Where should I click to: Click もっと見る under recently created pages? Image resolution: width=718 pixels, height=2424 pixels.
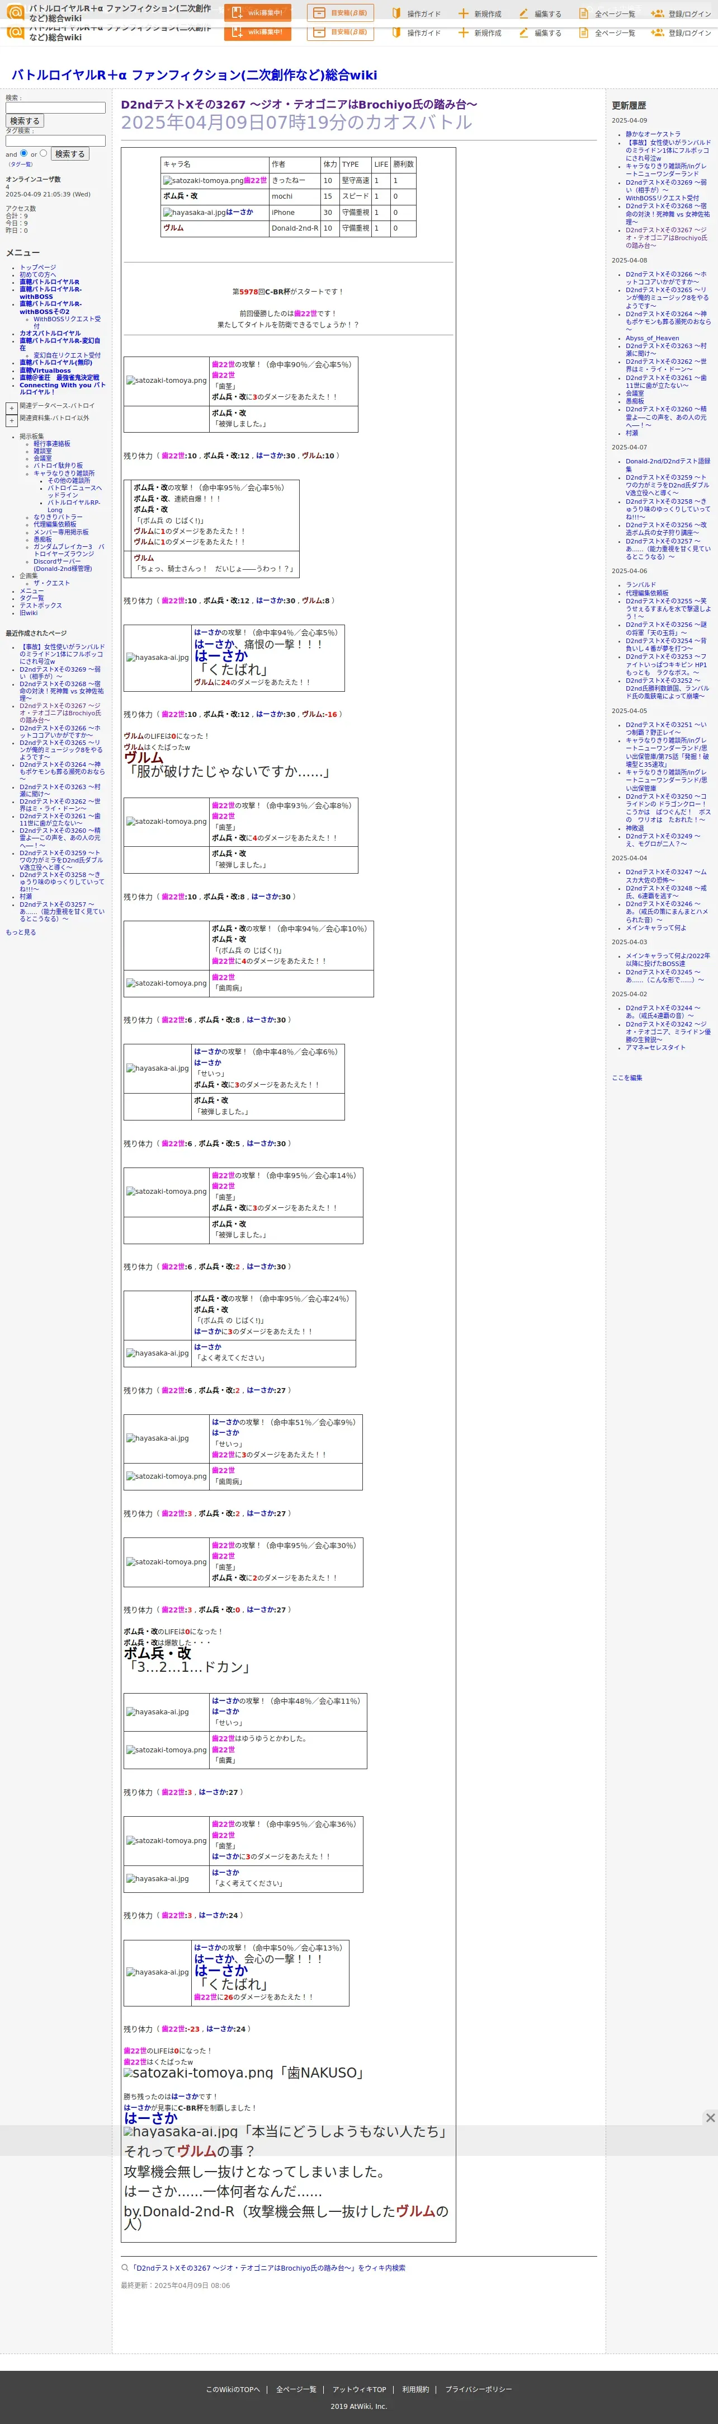coord(21,931)
